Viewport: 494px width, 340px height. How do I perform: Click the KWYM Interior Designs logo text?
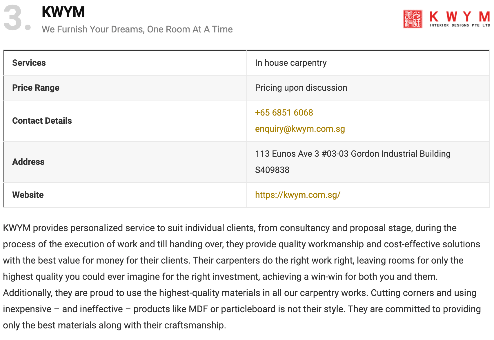click(x=460, y=19)
